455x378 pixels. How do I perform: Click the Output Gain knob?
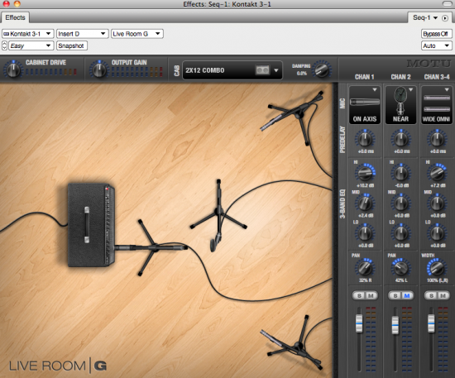[x=99, y=70]
